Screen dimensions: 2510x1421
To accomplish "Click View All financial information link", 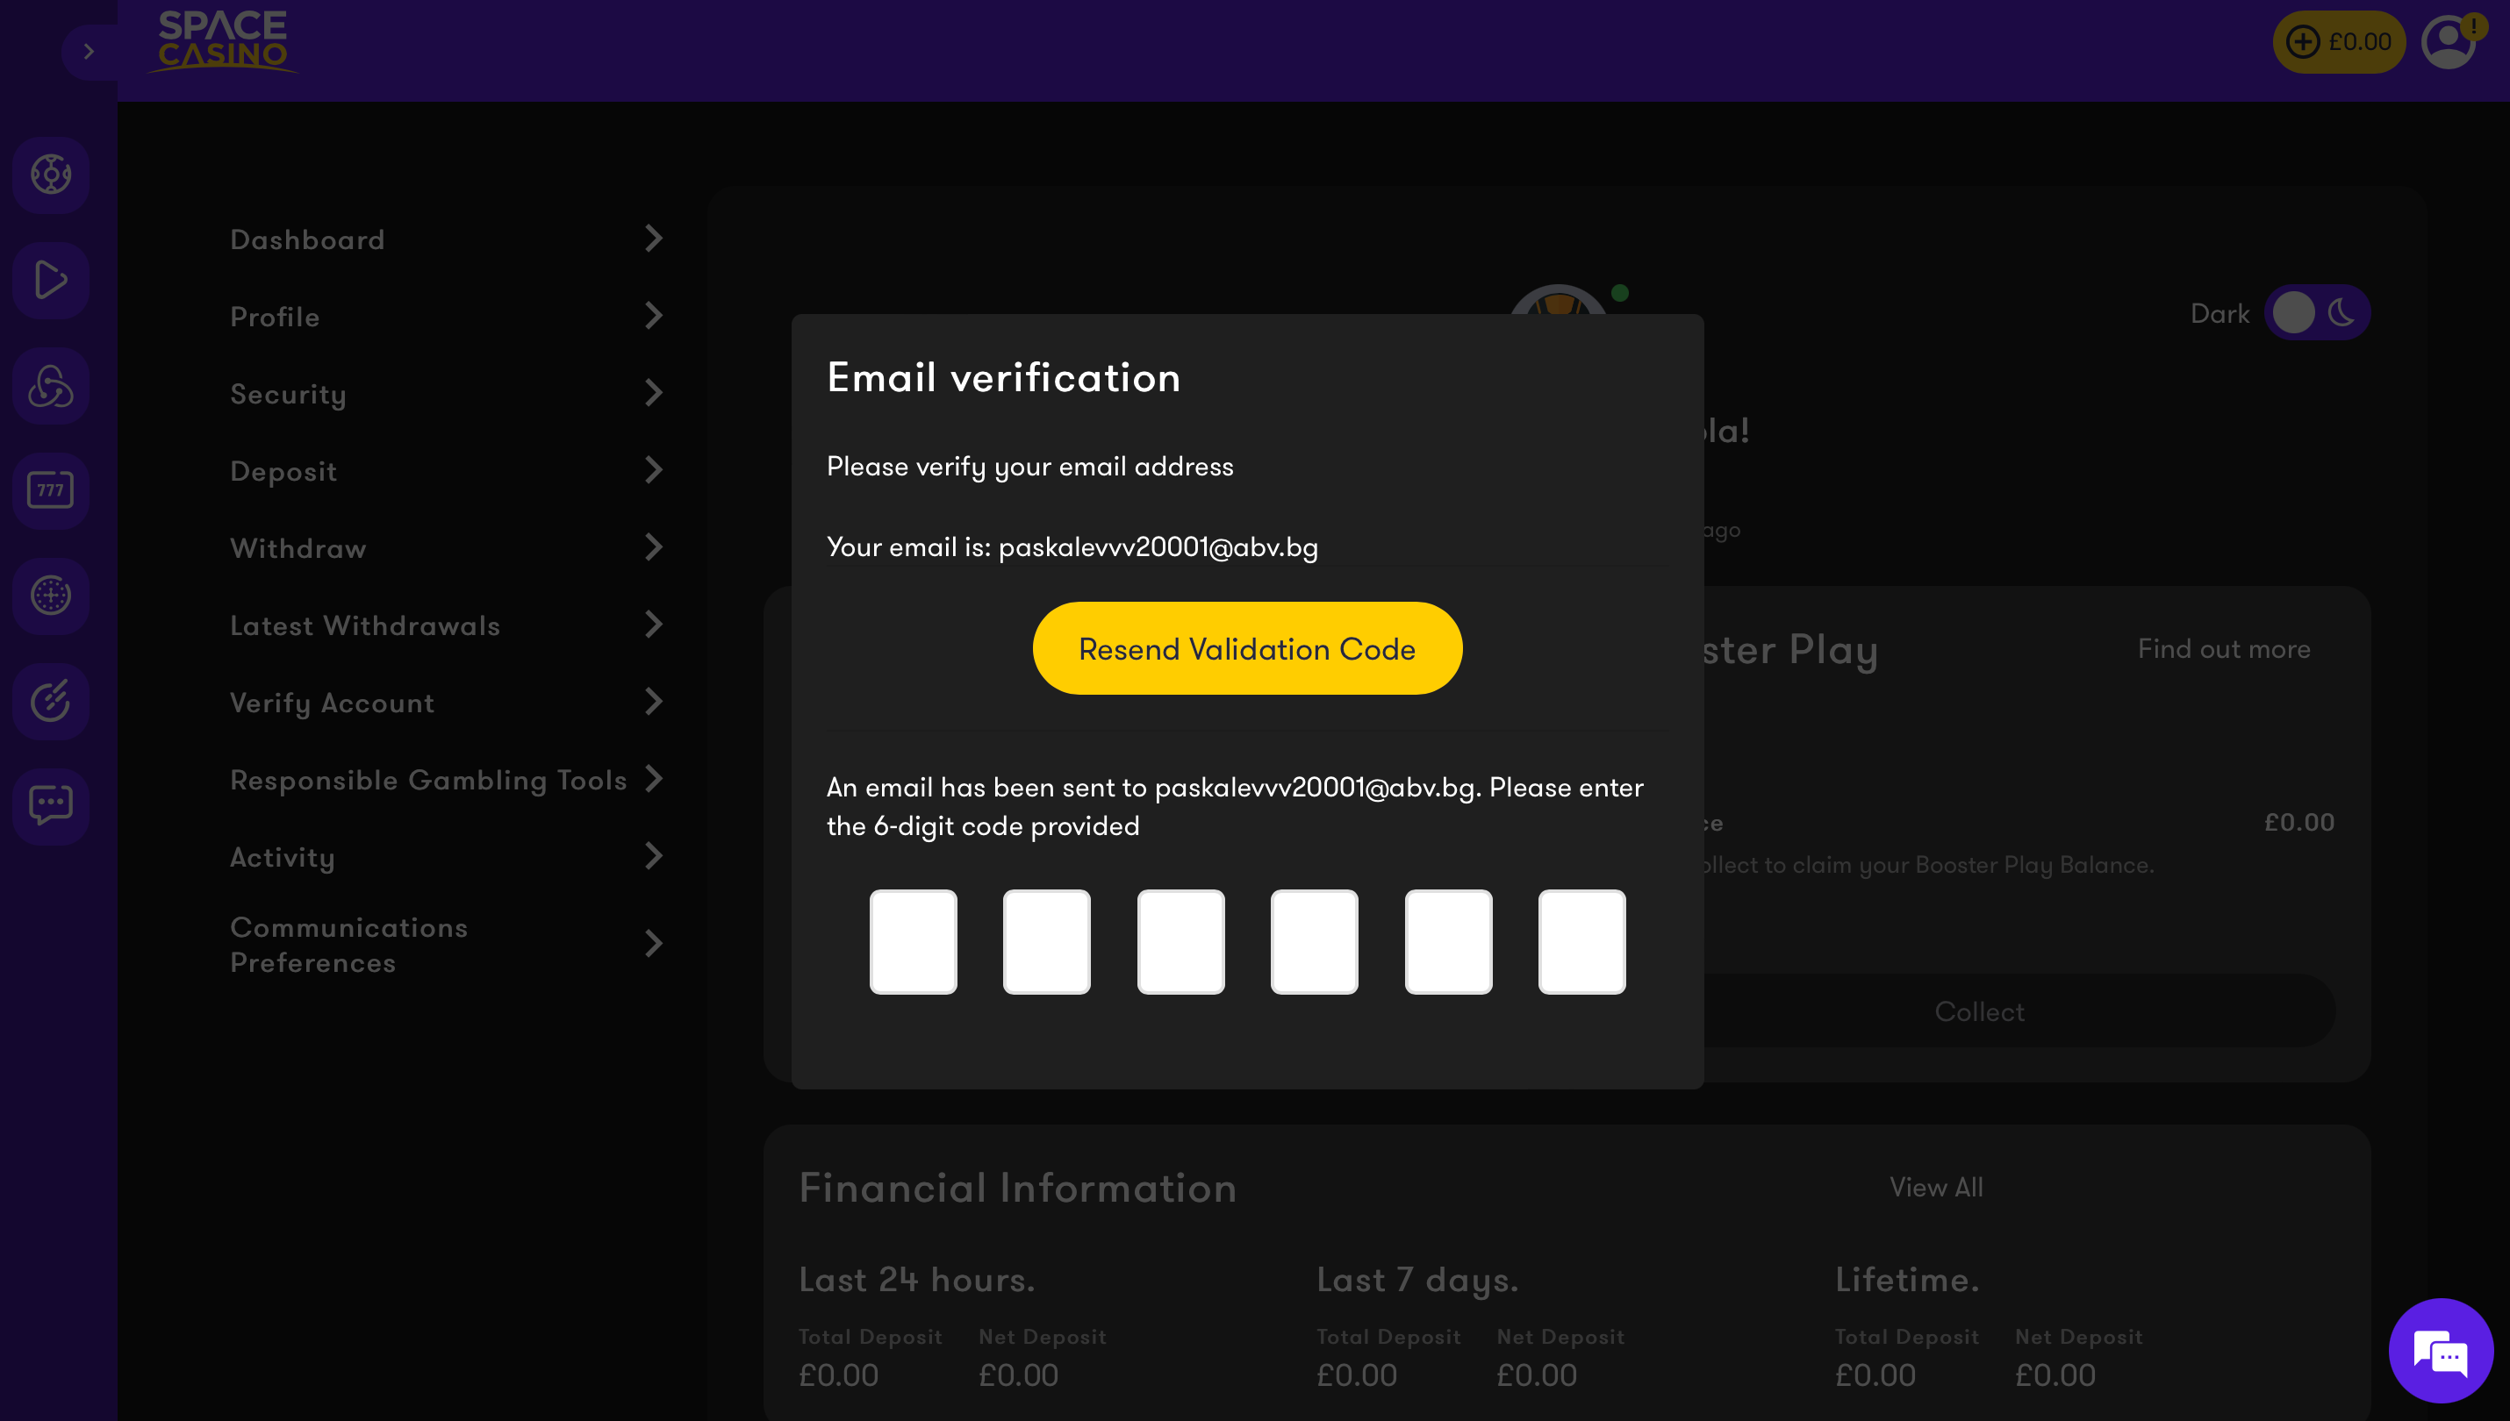I will tap(1936, 1187).
